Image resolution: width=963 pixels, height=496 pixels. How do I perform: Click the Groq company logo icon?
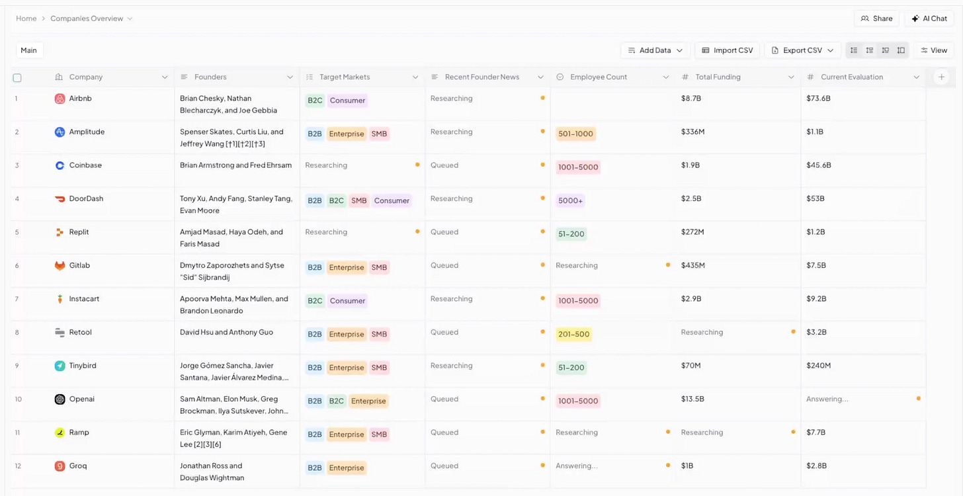[x=60, y=466]
